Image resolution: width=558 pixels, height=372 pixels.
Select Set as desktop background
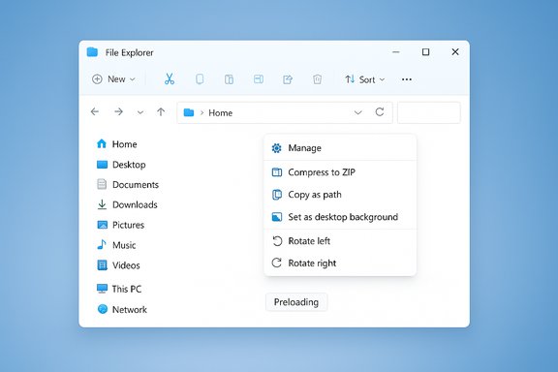[340, 217]
